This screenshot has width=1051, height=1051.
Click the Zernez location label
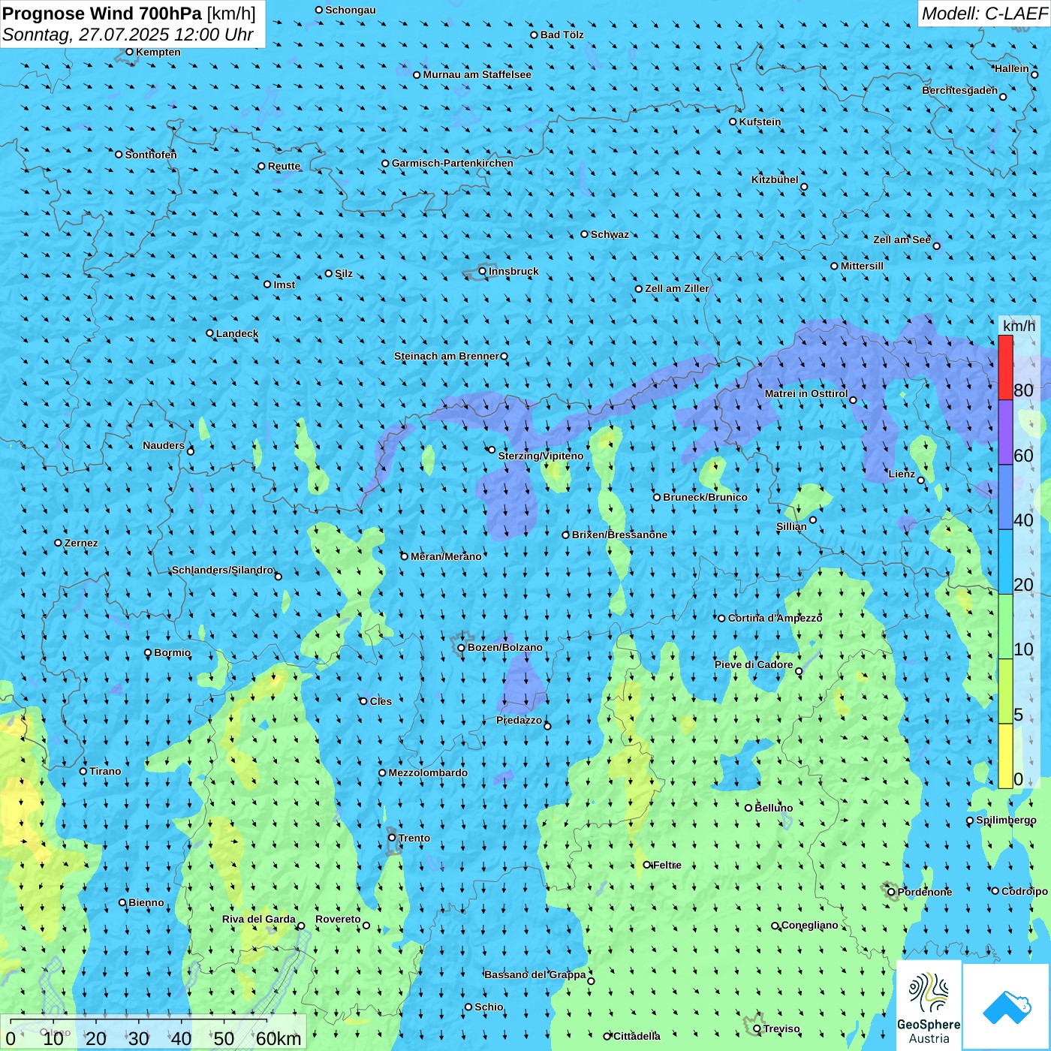coord(81,543)
